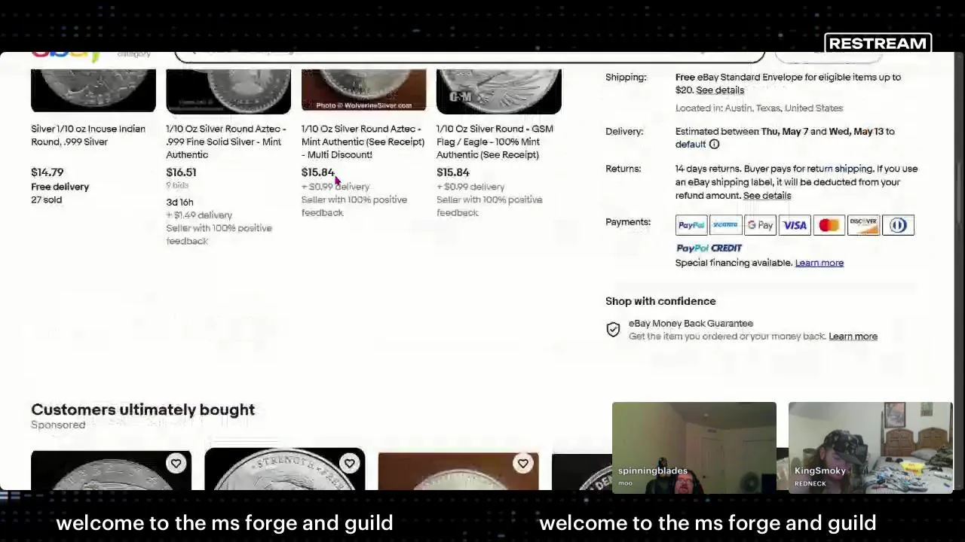Click Shop with confidence heading
965x542 pixels.
coord(660,301)
